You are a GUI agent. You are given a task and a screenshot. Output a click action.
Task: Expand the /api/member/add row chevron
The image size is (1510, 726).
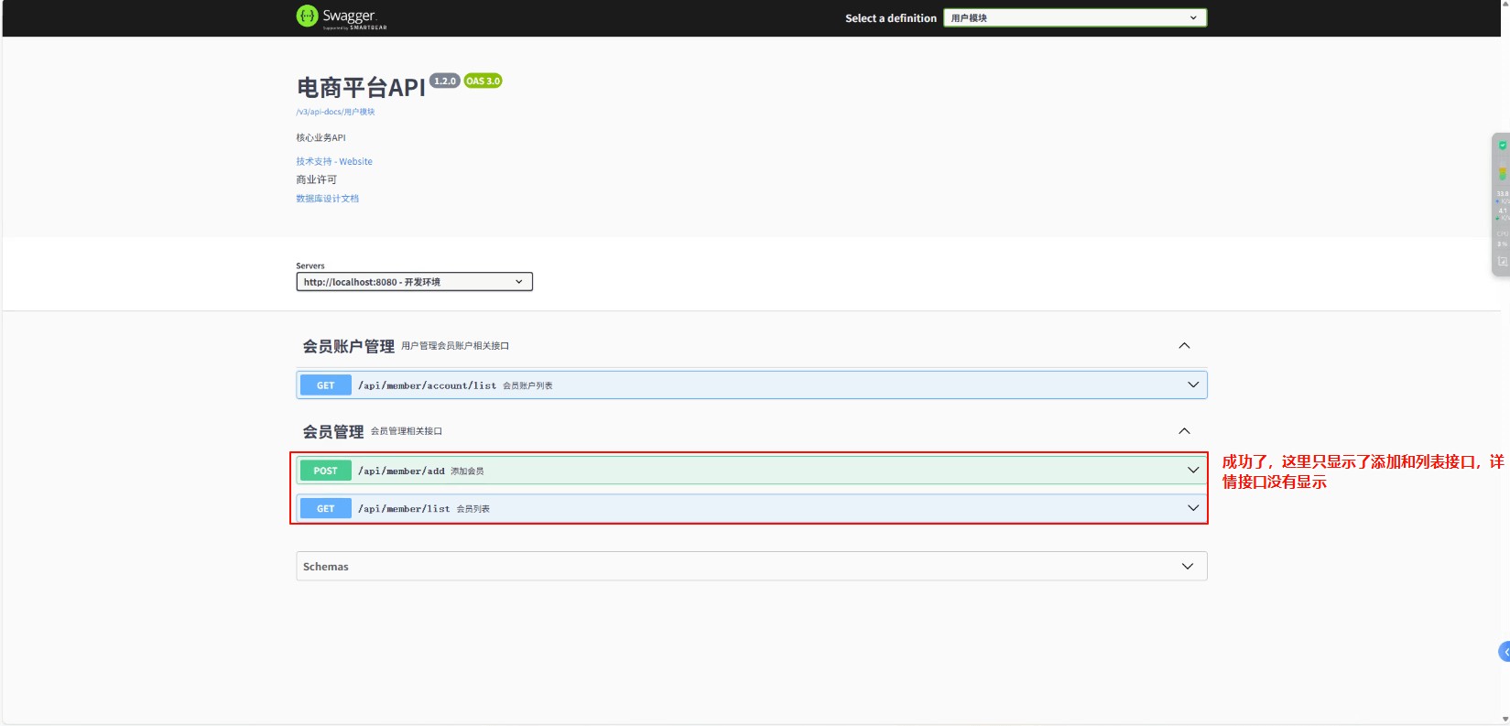coord(1193,471)
